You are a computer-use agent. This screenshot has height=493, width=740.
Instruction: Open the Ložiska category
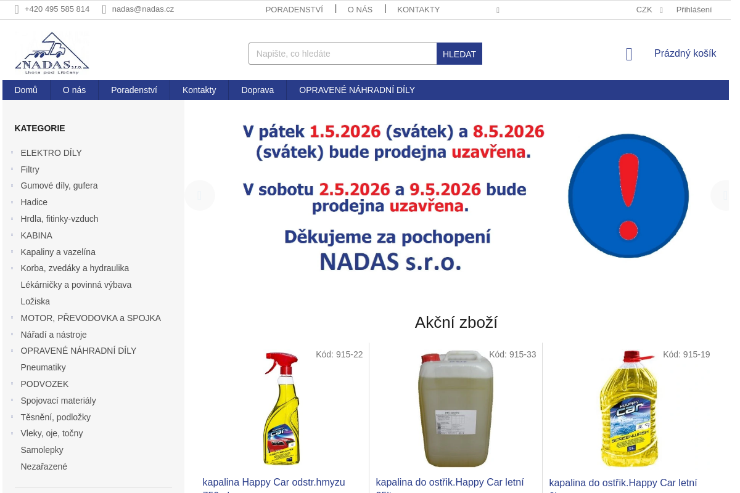tap(35, 301)
